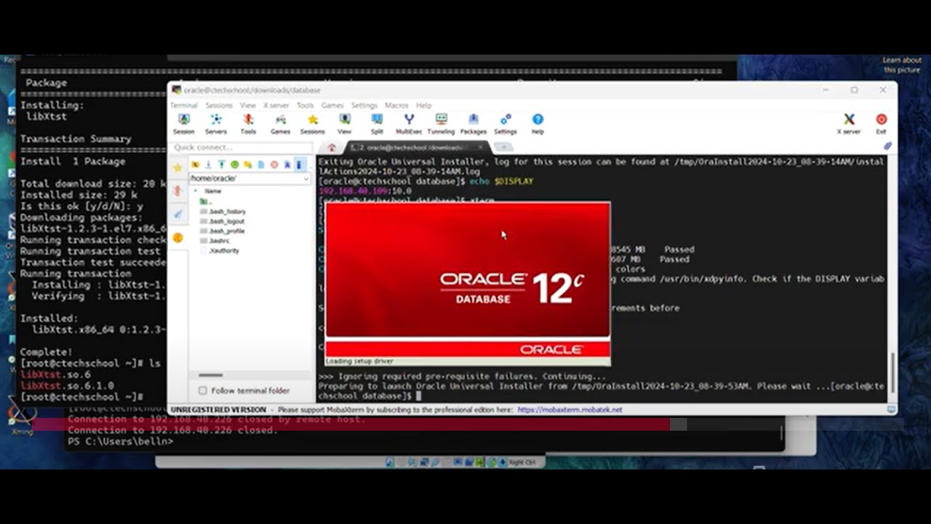The image size is (931, 524).
Task: Select the parent directory '..' entry
Action: 204,201
